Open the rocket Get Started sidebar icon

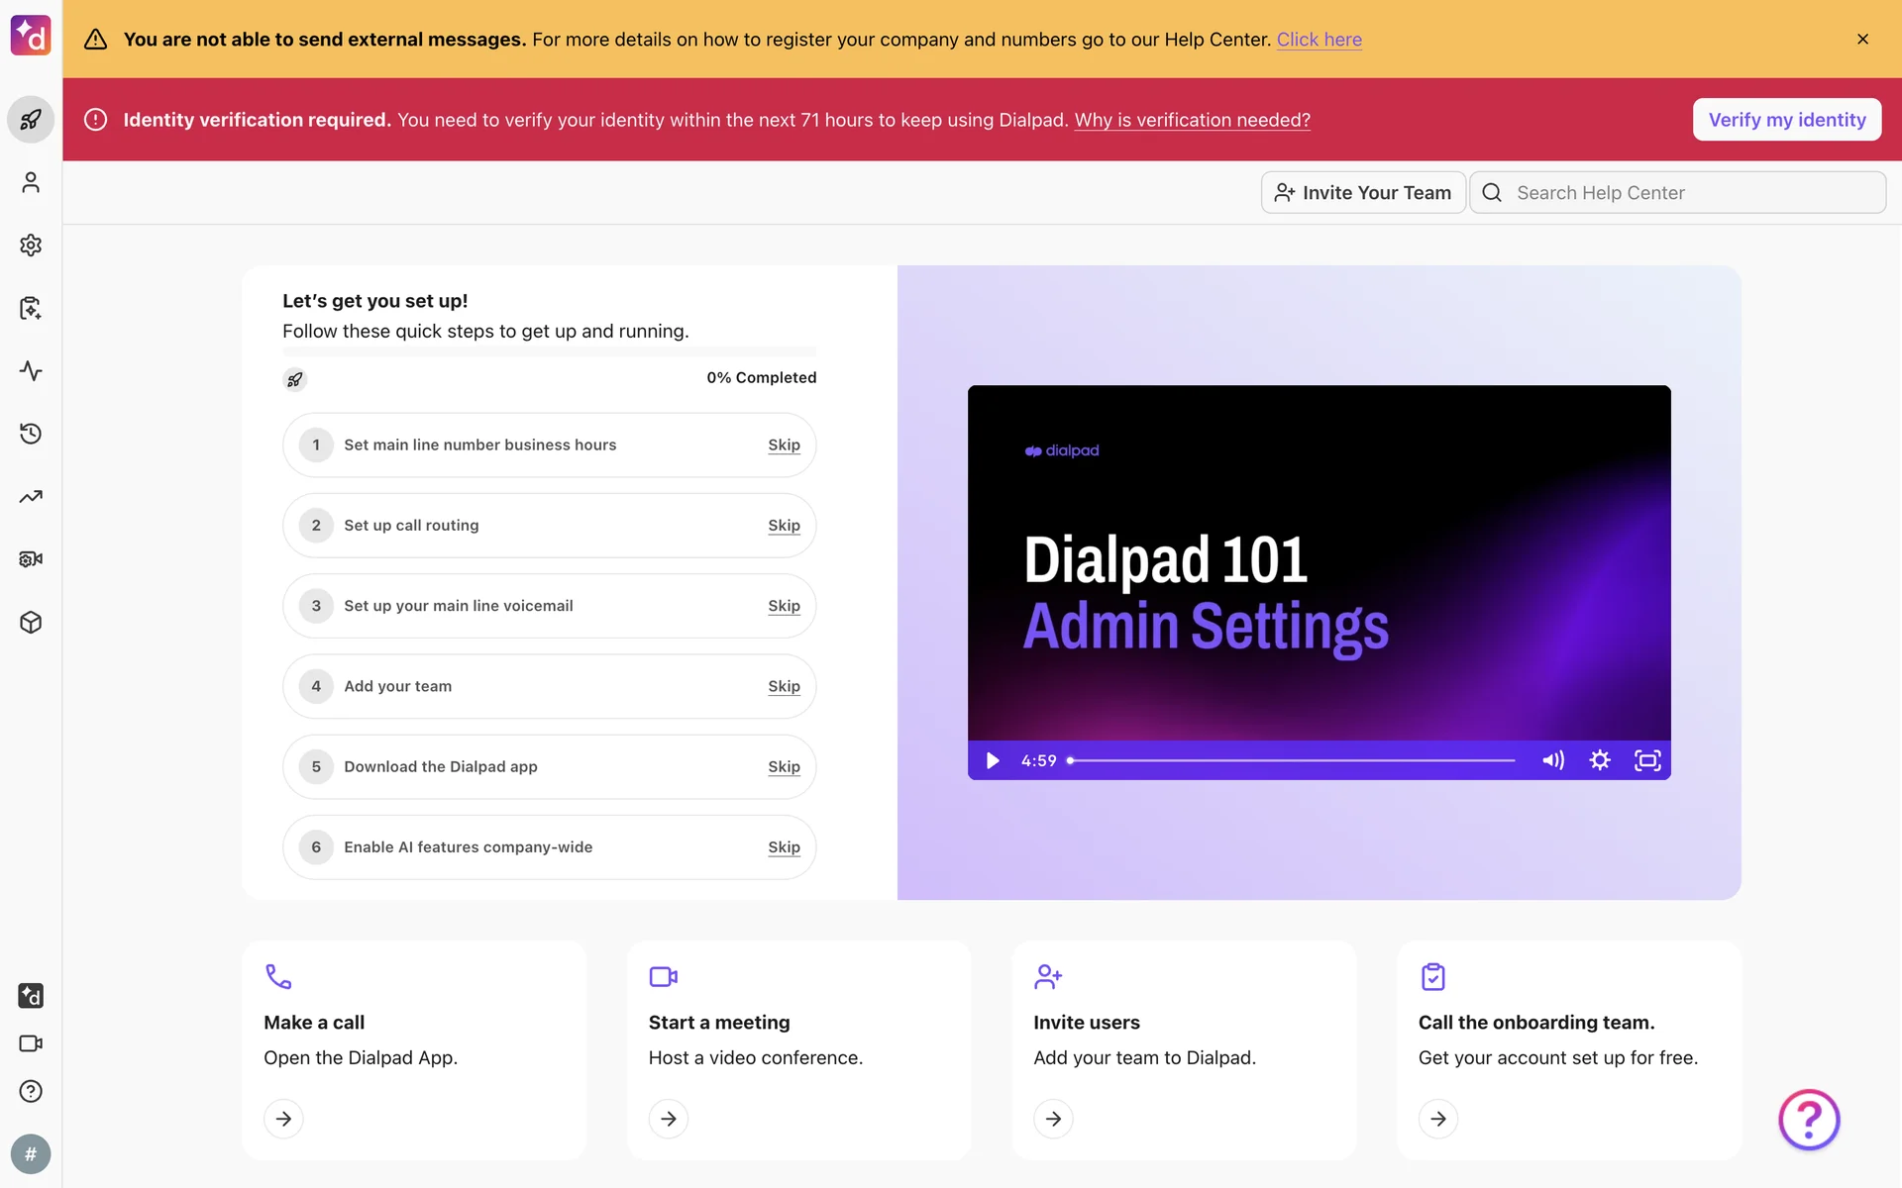click(31, 120)
